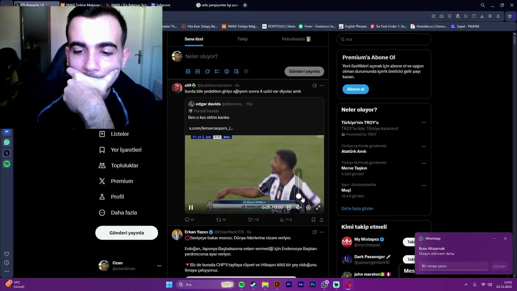
Task: Open Topluluklar
Action: click(119, 165)
